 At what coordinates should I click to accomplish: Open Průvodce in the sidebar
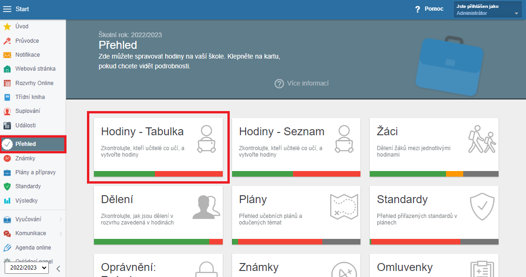coord(27,41)
